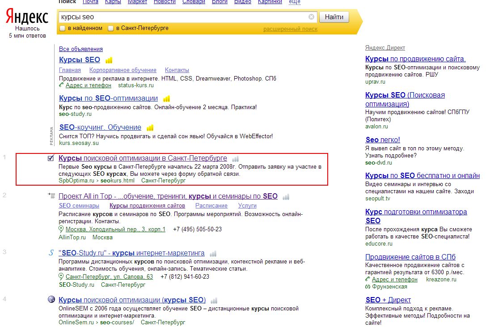Open 'Курсы по SEO бесплатно и онлайн' ad
The image size is (486, 327).
pos(423,176)
